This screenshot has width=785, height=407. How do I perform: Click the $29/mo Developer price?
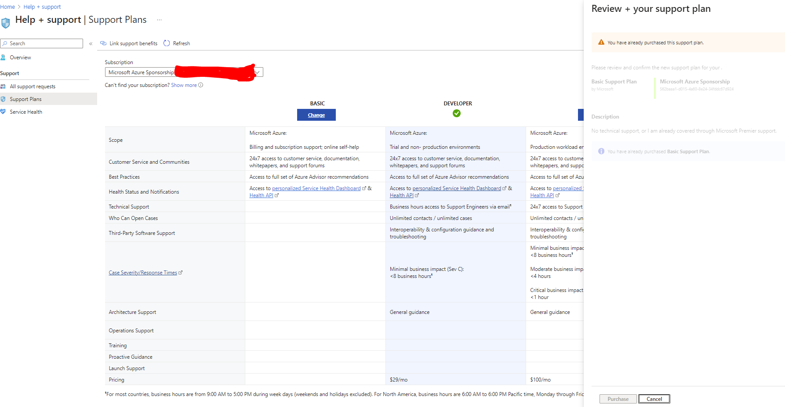click(399, 380)
